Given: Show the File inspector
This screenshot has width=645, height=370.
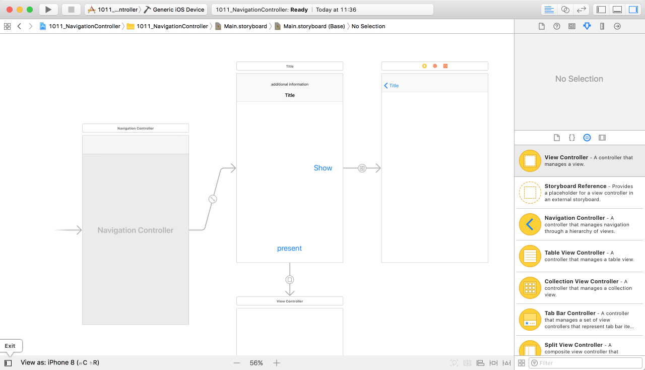Looking at the screenshot, I should [542, 26].
